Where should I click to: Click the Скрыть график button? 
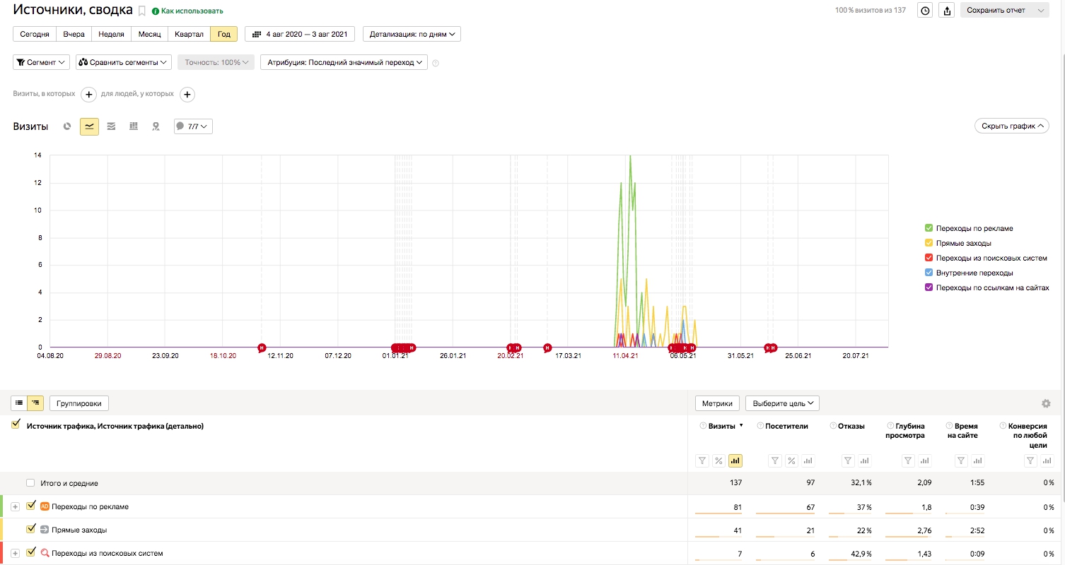click(x=1011, y=126)
